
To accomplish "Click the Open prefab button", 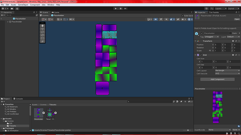I will [237, 19].
